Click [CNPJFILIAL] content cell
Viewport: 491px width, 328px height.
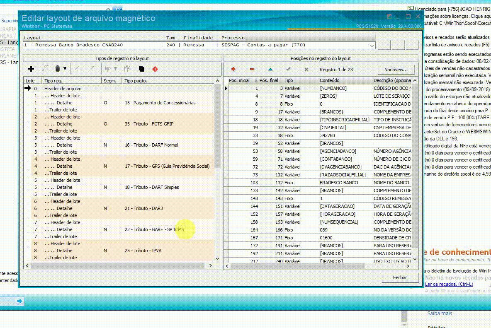(346, 128)
